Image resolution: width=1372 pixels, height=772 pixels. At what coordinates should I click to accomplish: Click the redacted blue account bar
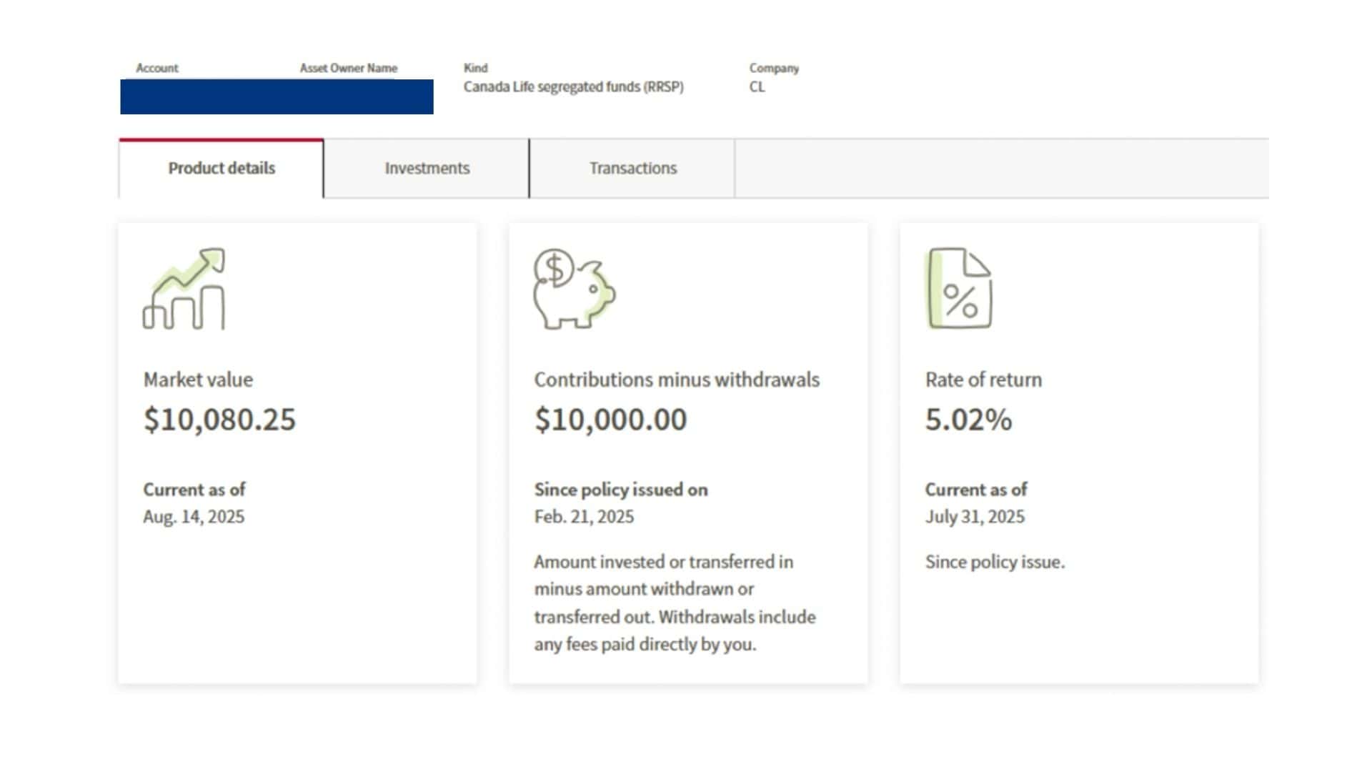click(x=277, y=96)
